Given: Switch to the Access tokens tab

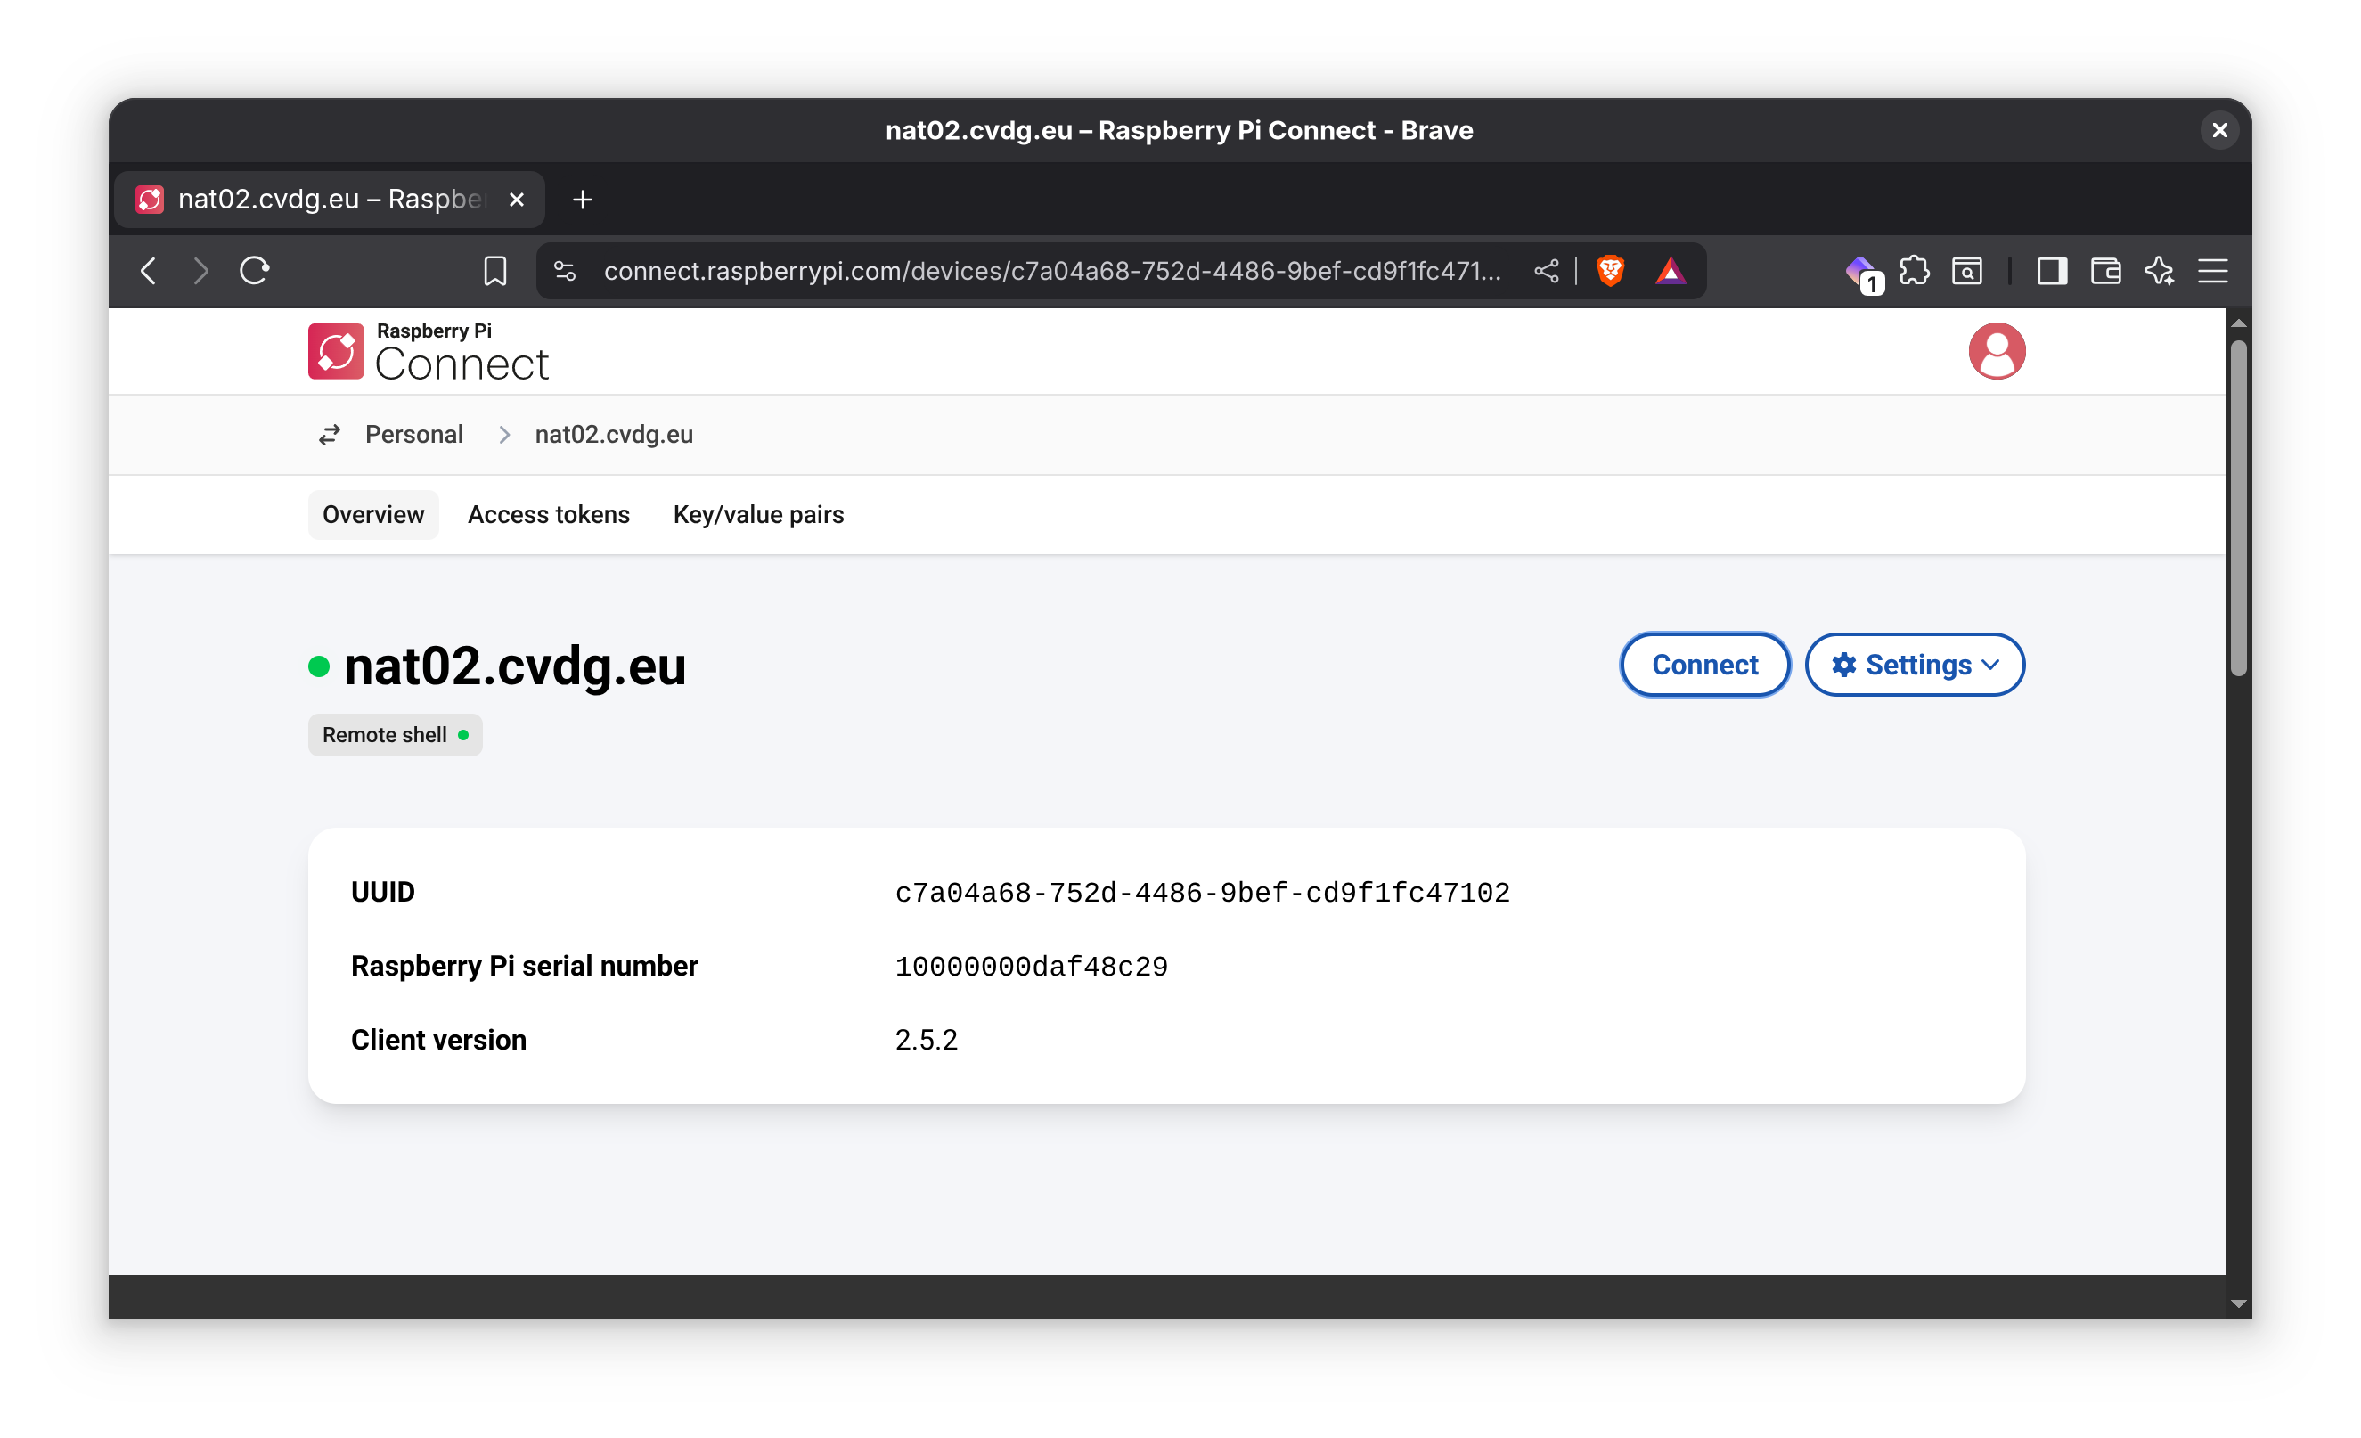Looking at the screenshot, I should coord(548,516).
